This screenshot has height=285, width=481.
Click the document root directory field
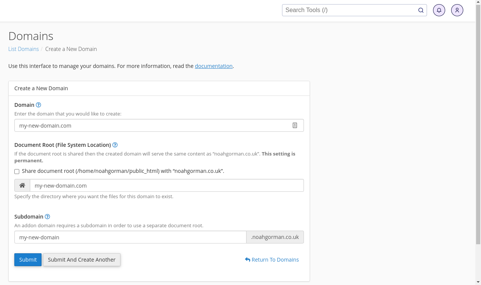(x=166, y=185)
